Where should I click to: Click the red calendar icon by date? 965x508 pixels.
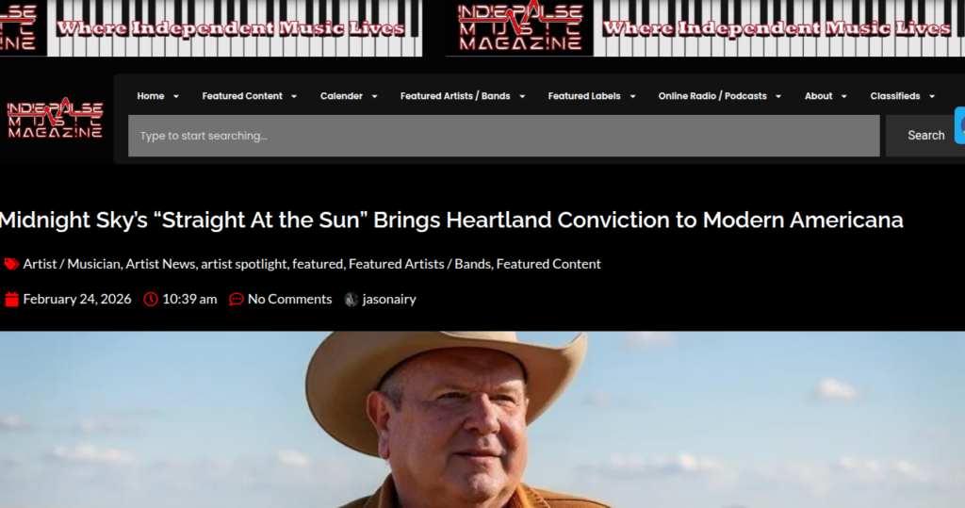coord(11,300)
